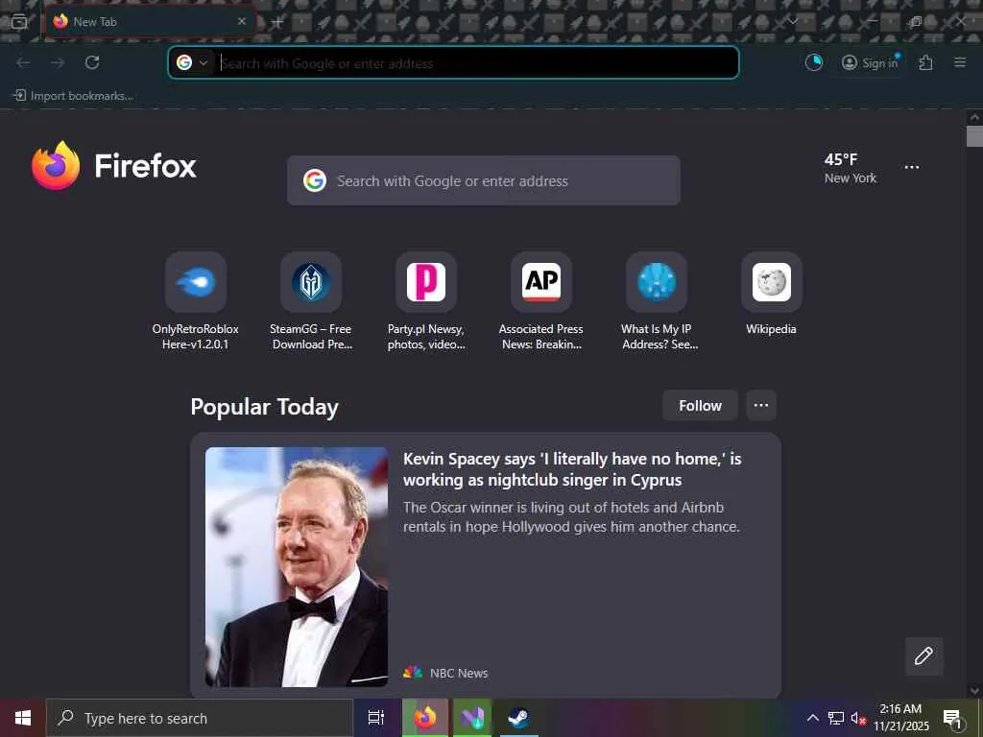Click the Firefox logo on new tab page
The width and height of the screenshot is (983, 737).
[113, 166]
